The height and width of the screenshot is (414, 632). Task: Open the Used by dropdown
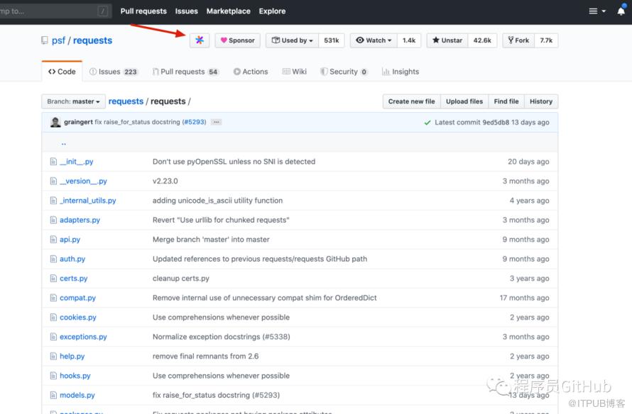[293, 40]
